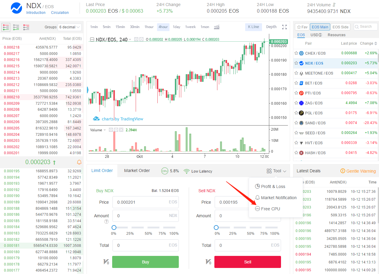Open the Circulation link
Image resolution: width=379 pixels, height=274 pixels.
click(60, 13)
